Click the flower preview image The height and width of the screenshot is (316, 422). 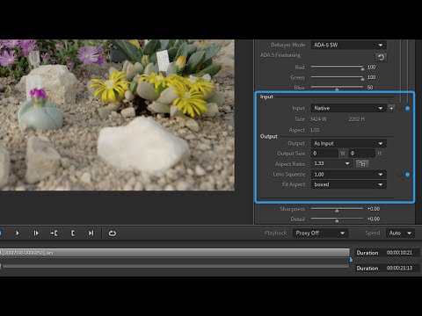[x=117, y=115]
